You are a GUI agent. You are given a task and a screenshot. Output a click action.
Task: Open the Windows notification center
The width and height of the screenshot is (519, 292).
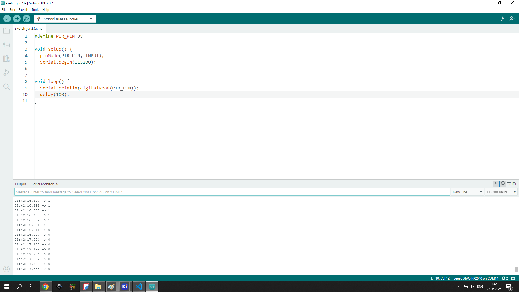click(509, 287)
